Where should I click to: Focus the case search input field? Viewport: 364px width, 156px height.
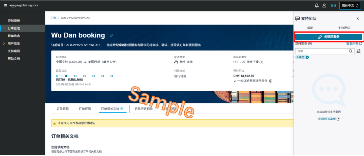[x=321, y=51]
